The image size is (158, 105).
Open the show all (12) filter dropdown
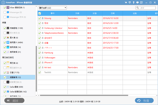pyautogui.click(x=53, y=8)
